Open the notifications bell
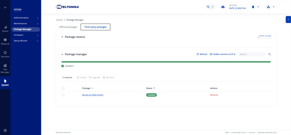 (253, 7)
